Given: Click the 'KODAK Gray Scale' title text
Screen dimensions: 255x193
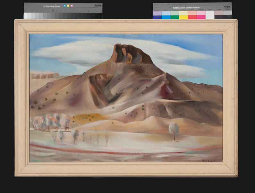Looking at the screenshot, I should click(x=52, y=6).
